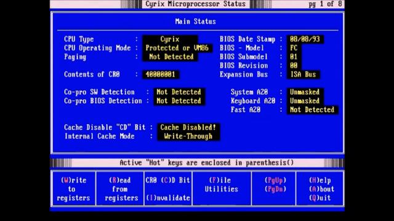Image resolution: width=394 pixels, height=221 pixels.
Task: Click the 'Write-Through' cache mode value
Action: tap(188, 136)
